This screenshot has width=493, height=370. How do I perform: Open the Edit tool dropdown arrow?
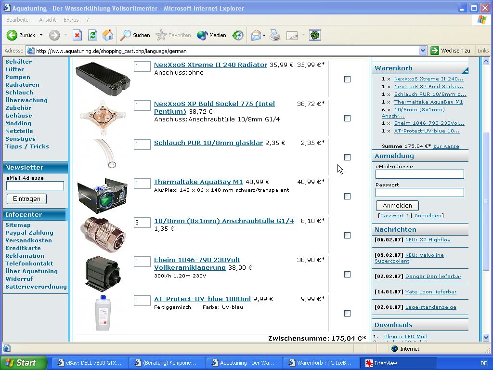303,35
